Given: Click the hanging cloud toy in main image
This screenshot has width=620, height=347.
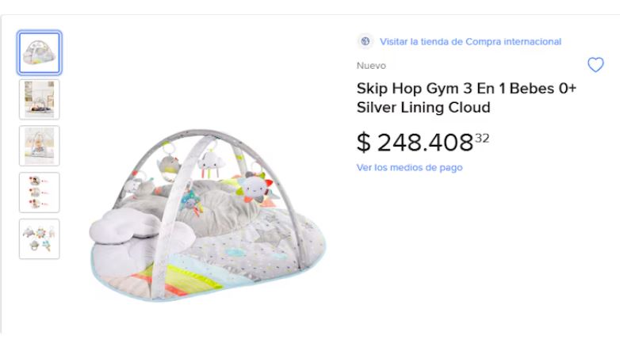Looking at the screenshot, I should (x=212, y=165).
